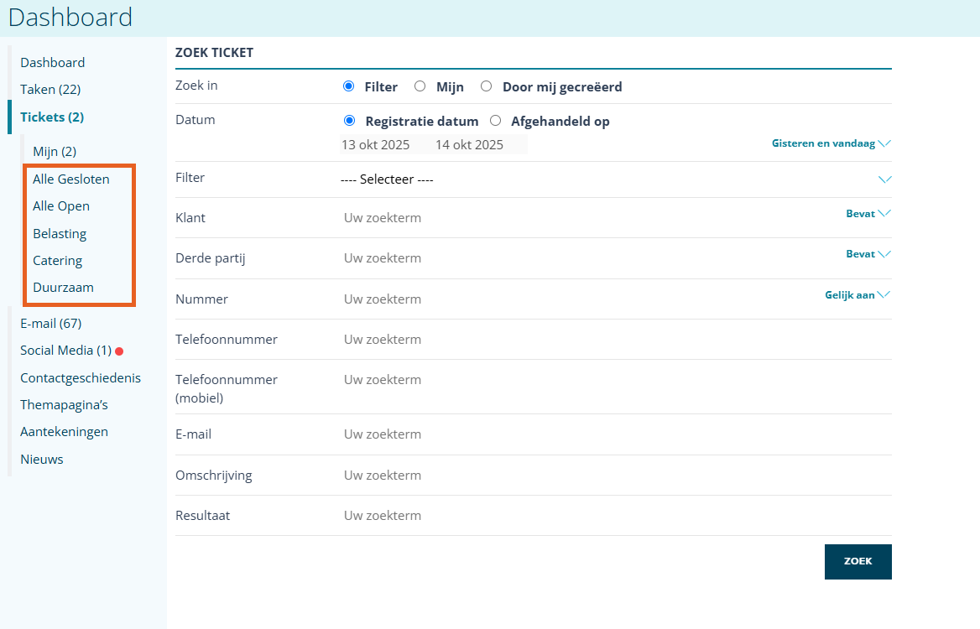Open Gisteren en vandaag date range dropdown
The image size is (980, 629).
[831, 143]
